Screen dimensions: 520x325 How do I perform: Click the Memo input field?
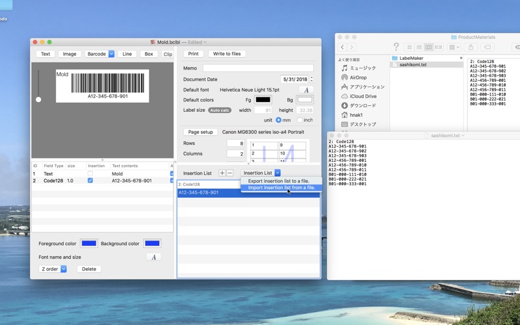258,68
